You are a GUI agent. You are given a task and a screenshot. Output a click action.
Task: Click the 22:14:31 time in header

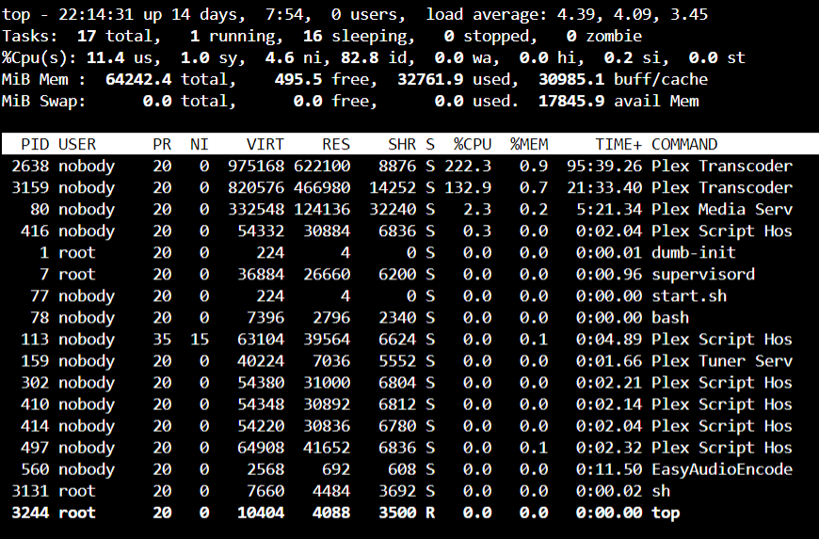click(x=96, y=14)
